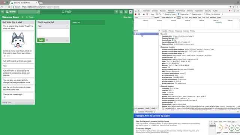This screenshot has height=135, width=240.
Task: Enable the Regex checkbox
Action: tap(153, 18)
